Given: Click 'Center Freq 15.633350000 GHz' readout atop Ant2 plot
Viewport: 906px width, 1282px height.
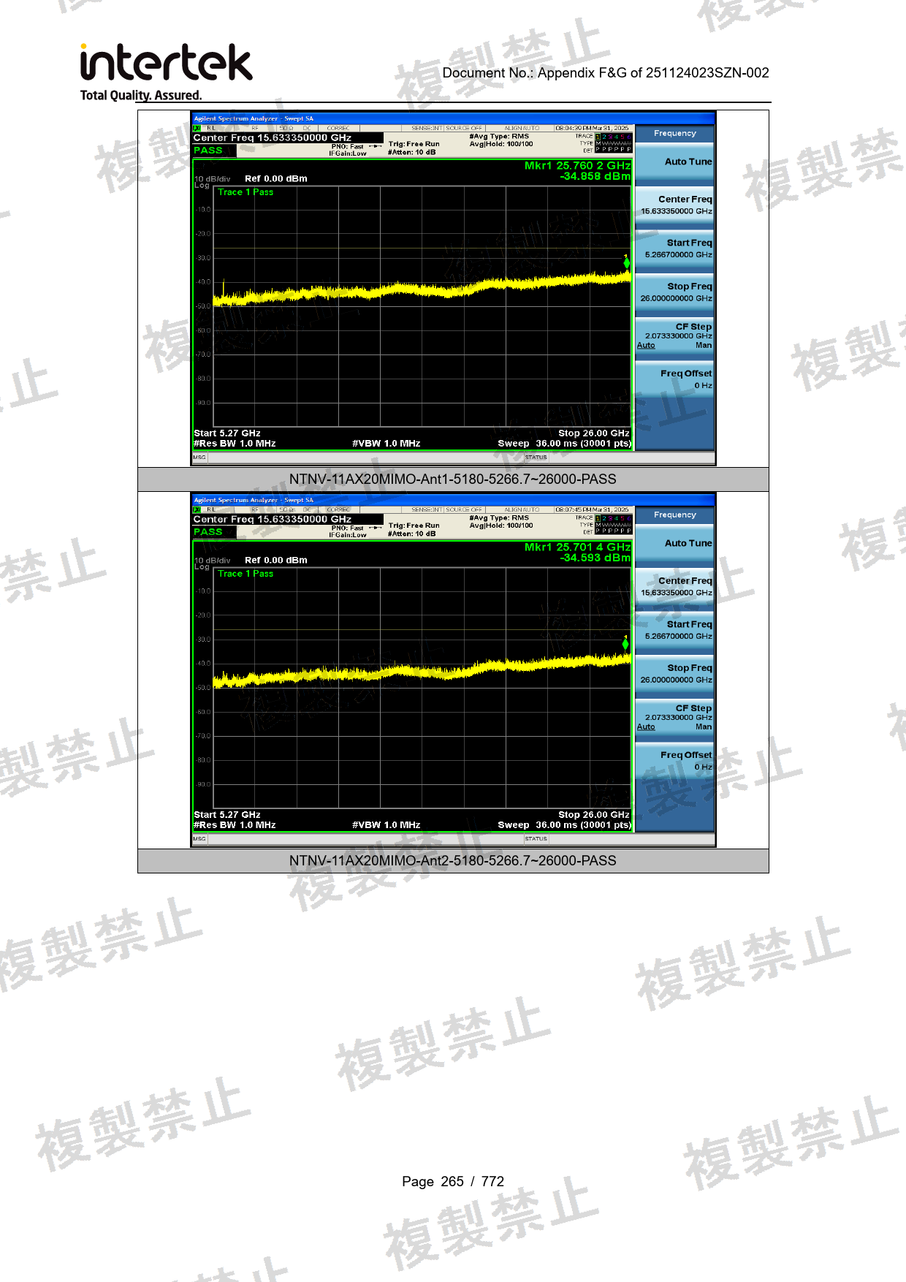Looking at the screenshot, I should [x=273, y=520].
